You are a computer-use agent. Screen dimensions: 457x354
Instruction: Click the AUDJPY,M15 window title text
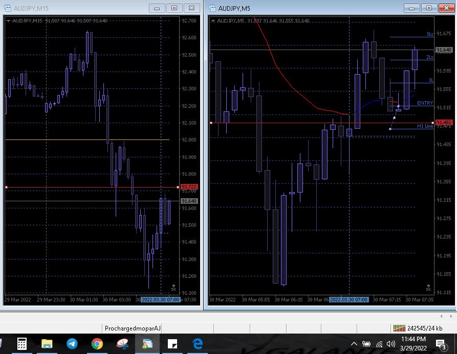point(31,9)
